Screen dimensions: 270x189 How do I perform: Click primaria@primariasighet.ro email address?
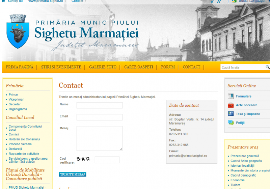tap(188, 156)
